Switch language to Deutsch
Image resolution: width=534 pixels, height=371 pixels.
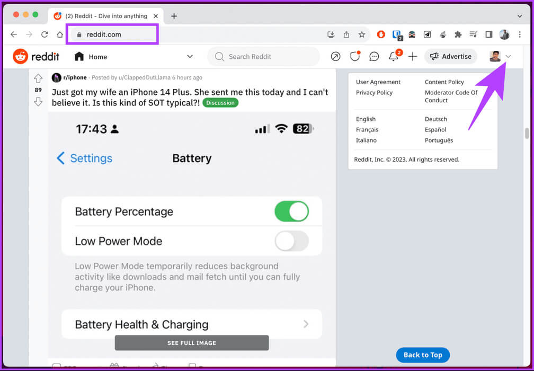(436, 119)
